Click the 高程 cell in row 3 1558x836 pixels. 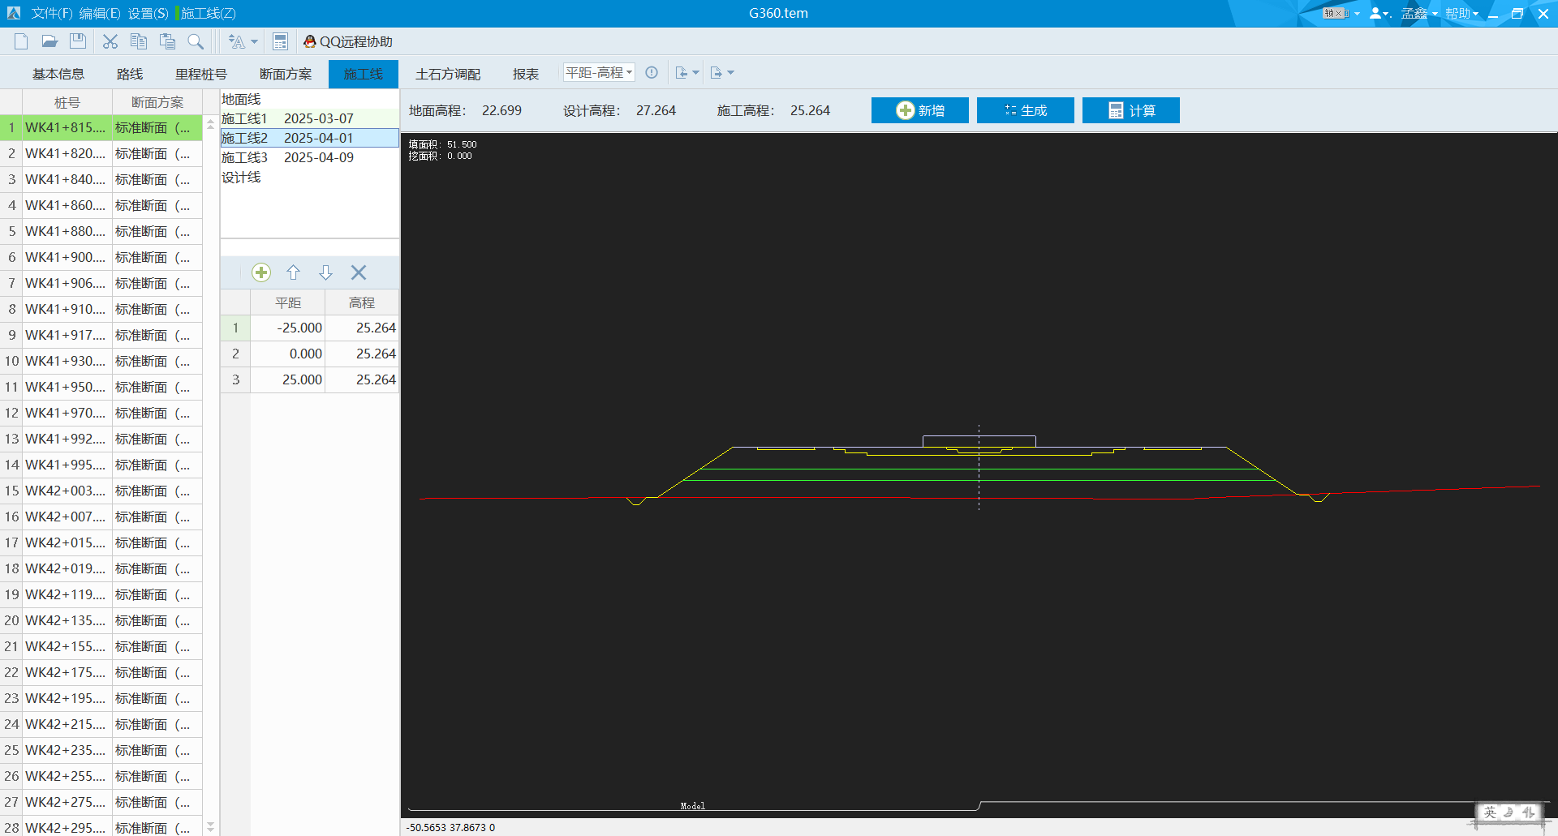tap(362, 379)
